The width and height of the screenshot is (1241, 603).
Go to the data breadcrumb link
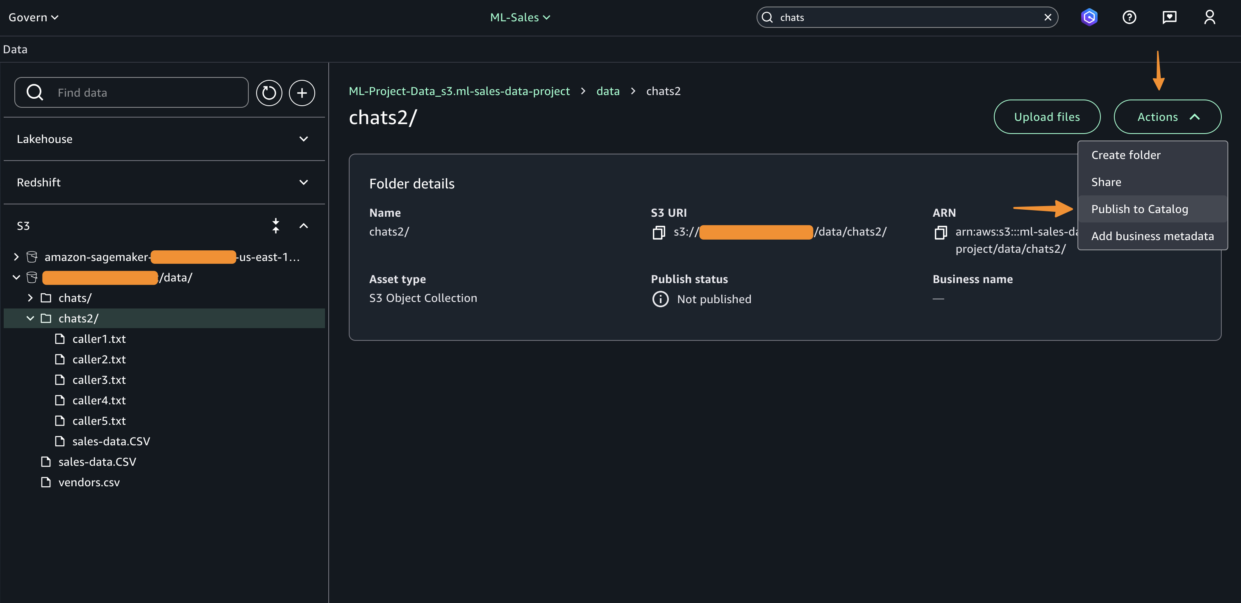coord(607,91)
